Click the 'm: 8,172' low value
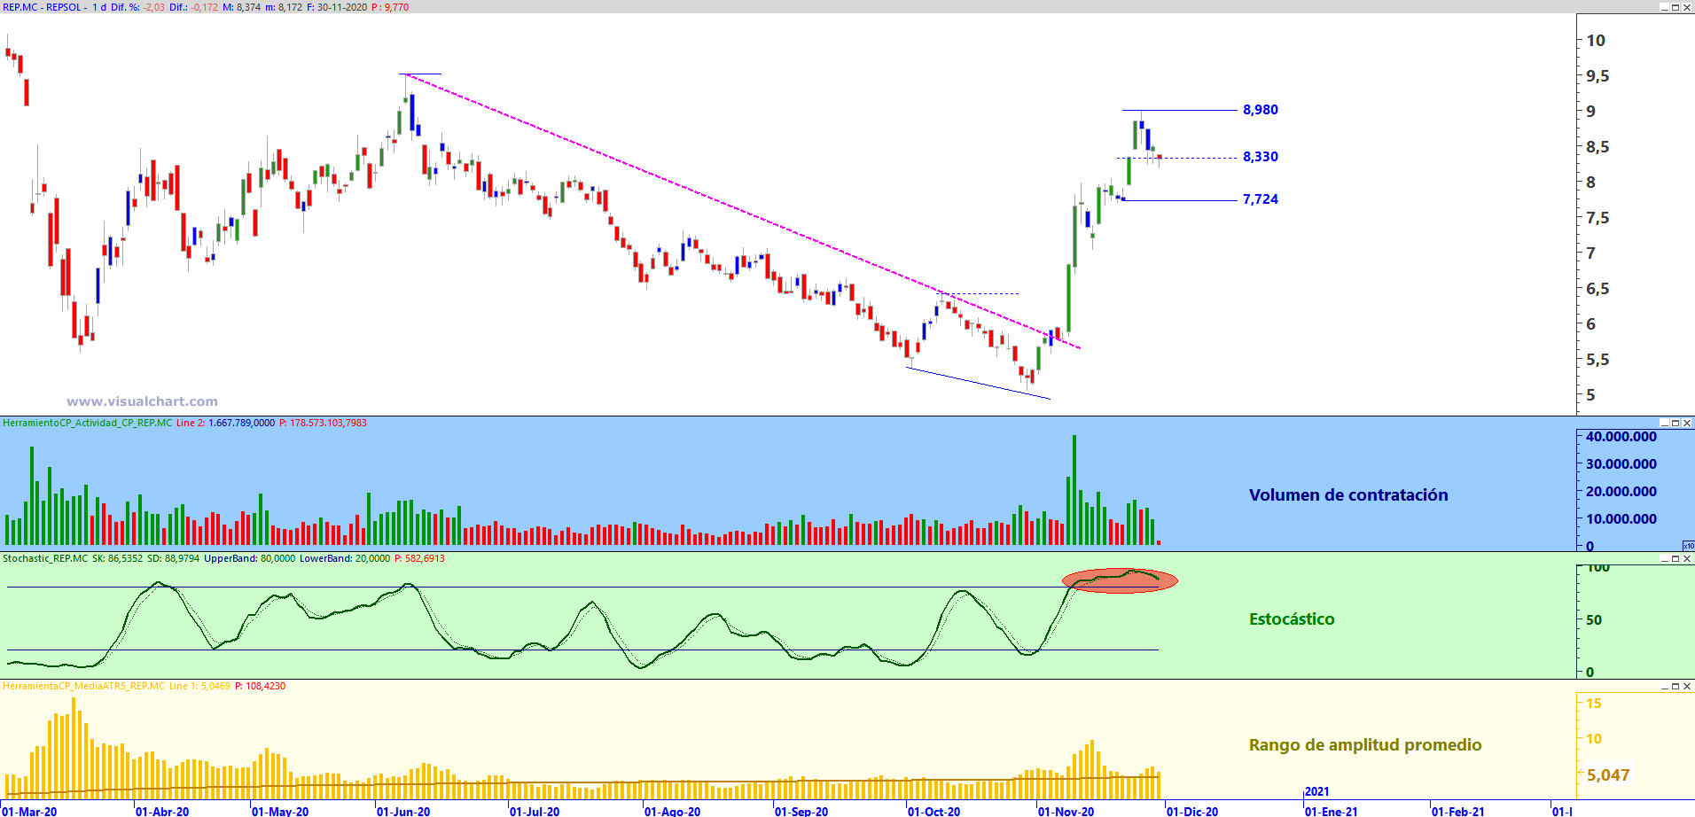This screenshot has width=1695, height=817. (x=284, y=7)
